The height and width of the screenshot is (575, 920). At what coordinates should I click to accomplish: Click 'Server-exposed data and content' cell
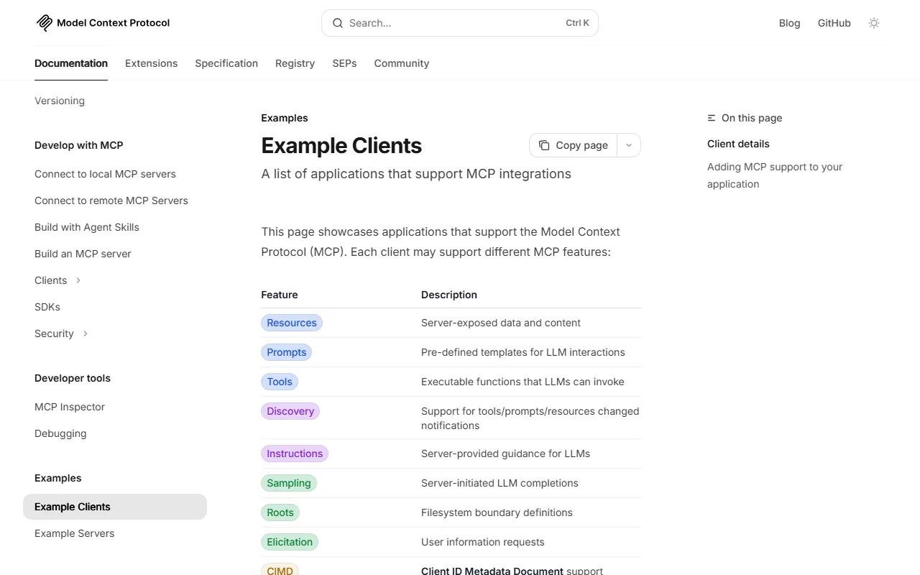pos(501,323)
